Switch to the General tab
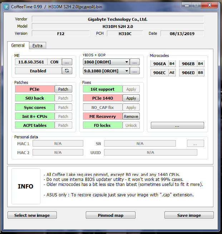 tap(18, 46)
